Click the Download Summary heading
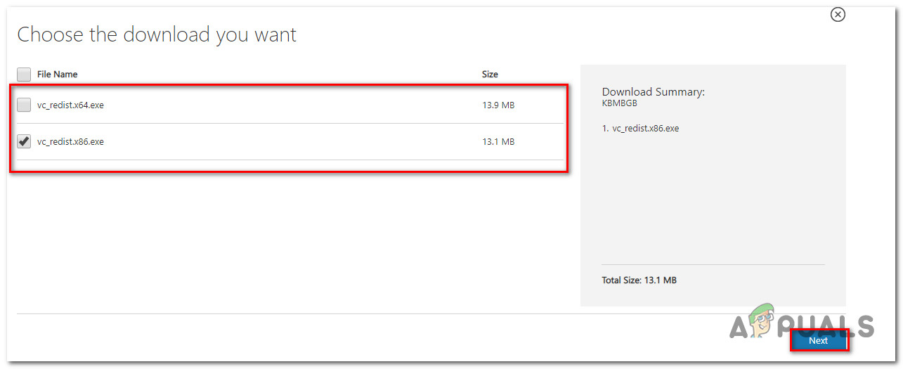This screenshot has height=369, width=903. [x=653, y=92]
